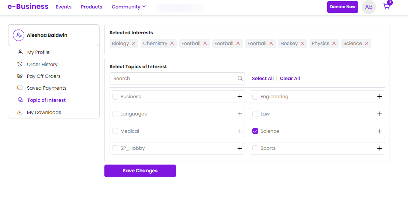Click the AB user avatar
408x207 pixels.
369,7
